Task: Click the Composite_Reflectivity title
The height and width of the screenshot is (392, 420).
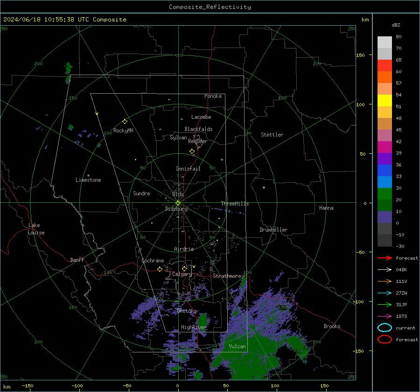Action: (210, 7)
